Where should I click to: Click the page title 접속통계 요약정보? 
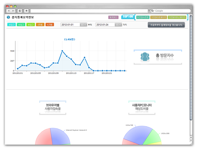[x=22, y=17]
